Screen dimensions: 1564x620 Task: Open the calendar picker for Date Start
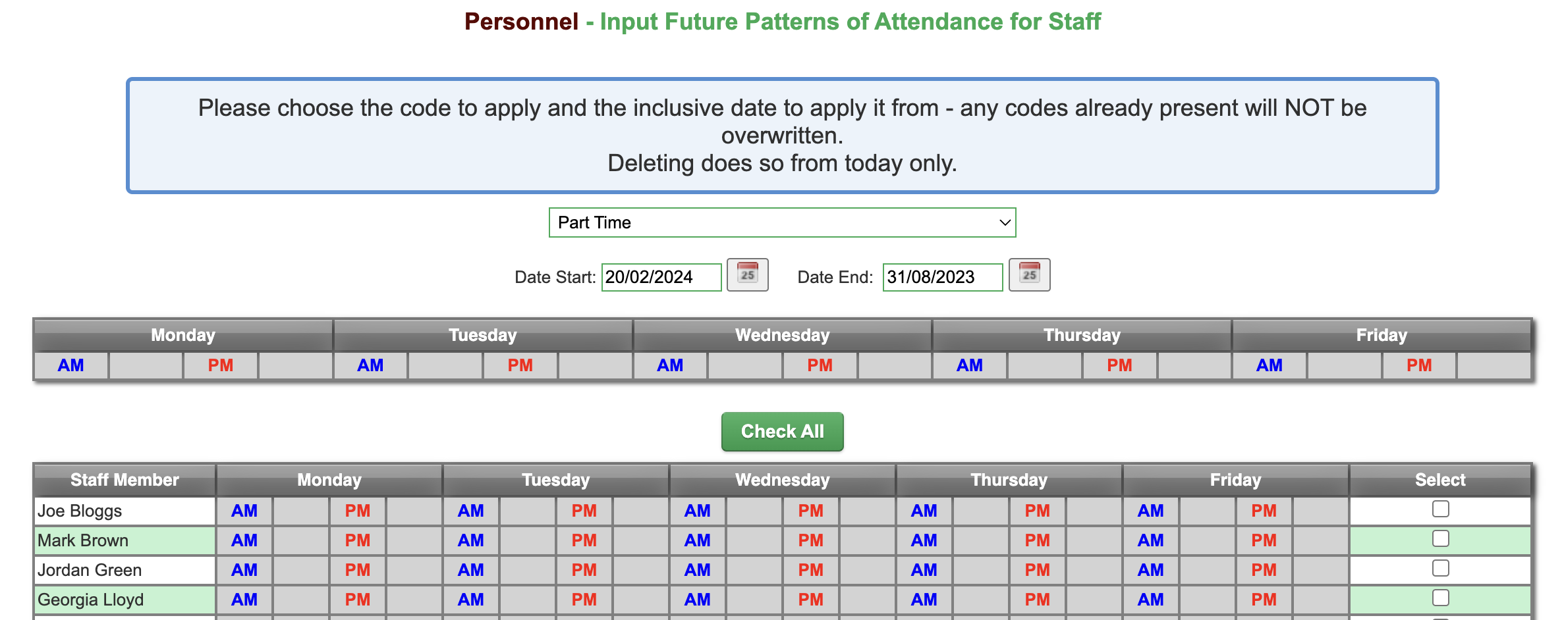748,274
